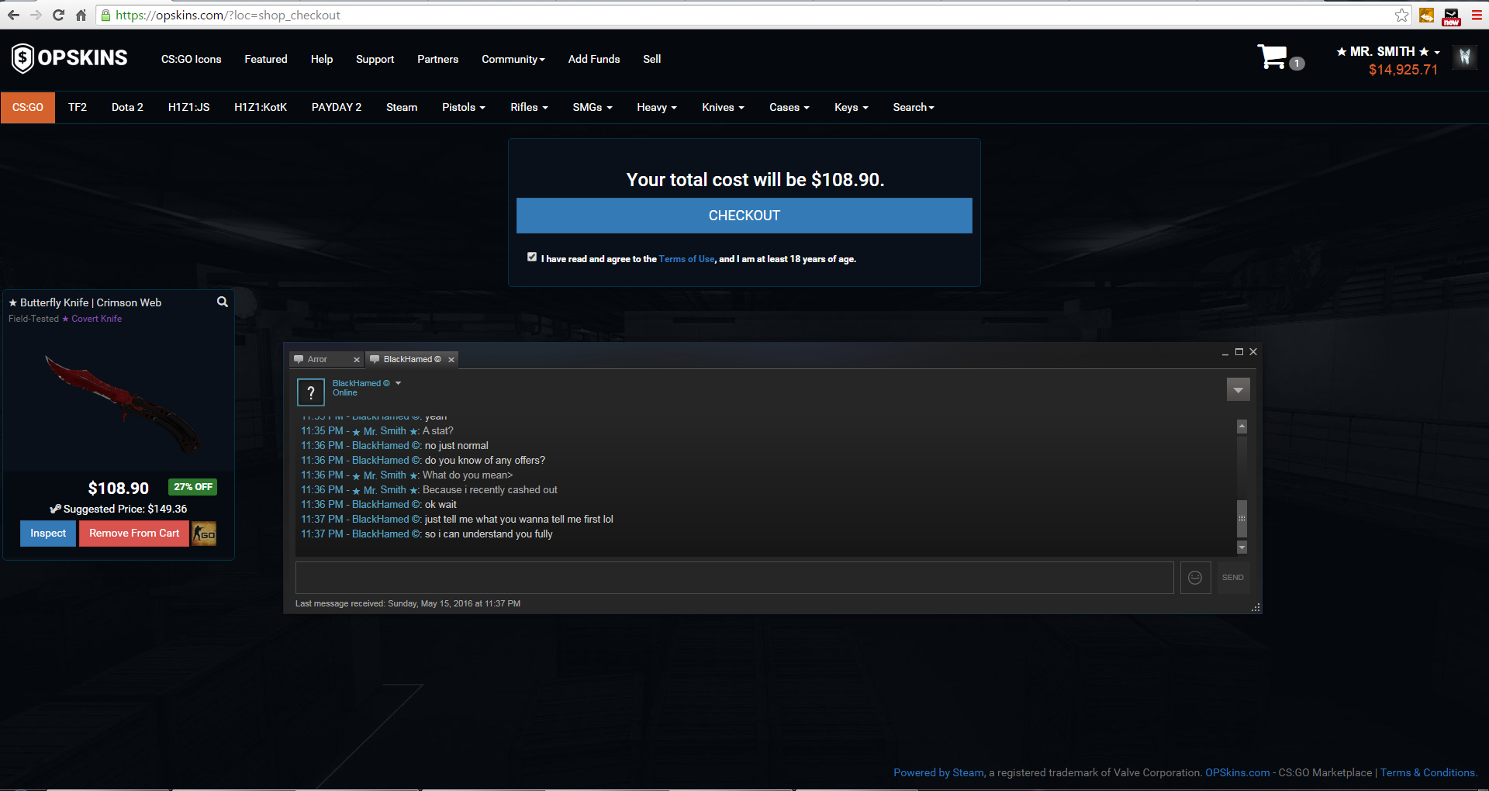Select the H1Z1:KotK game tab
The height and width of the screenshot is (791, 1489).
click(261, 107)
